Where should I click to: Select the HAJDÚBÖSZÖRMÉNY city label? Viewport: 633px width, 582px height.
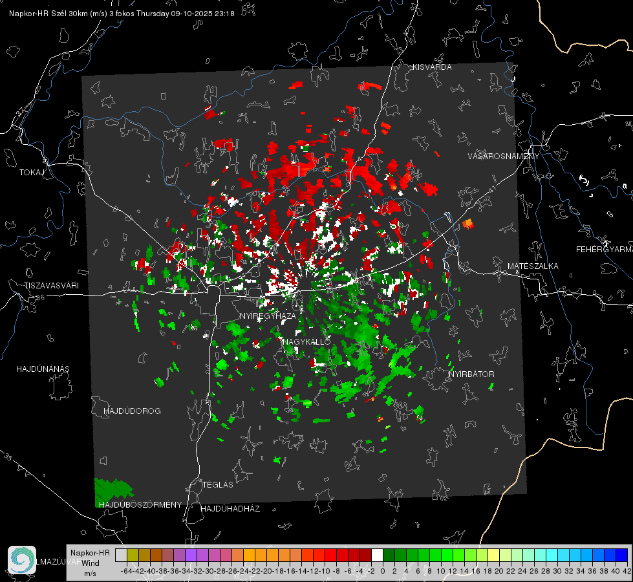140,505
